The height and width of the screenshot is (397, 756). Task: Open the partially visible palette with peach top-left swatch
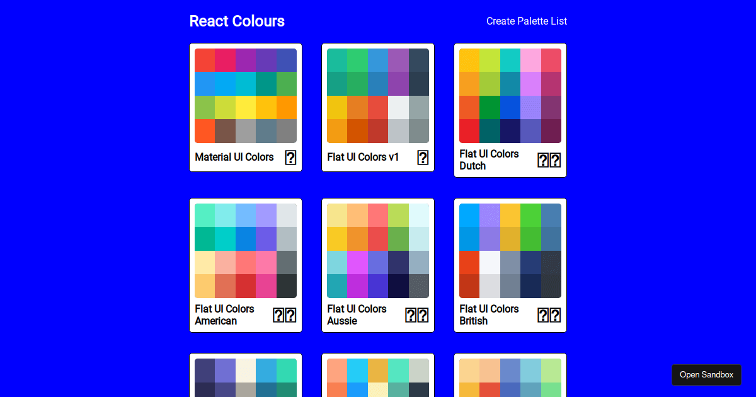tap(510, 376)
